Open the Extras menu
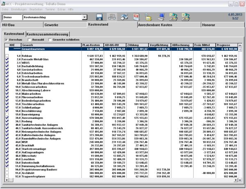This screenshot has width=246, height=189. [x=61, y=9]
